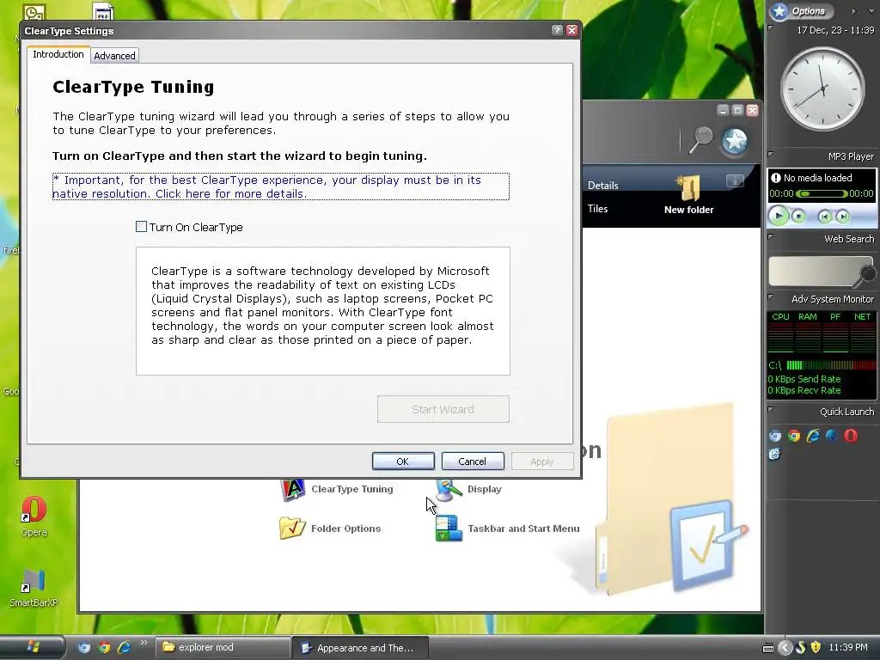Launch Chromium from taskbar quick launch
This screenshot has width=880, height=660.
pos(84,647)
